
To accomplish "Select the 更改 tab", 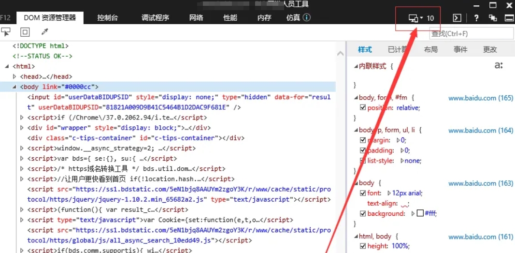I will click(490, 50).
